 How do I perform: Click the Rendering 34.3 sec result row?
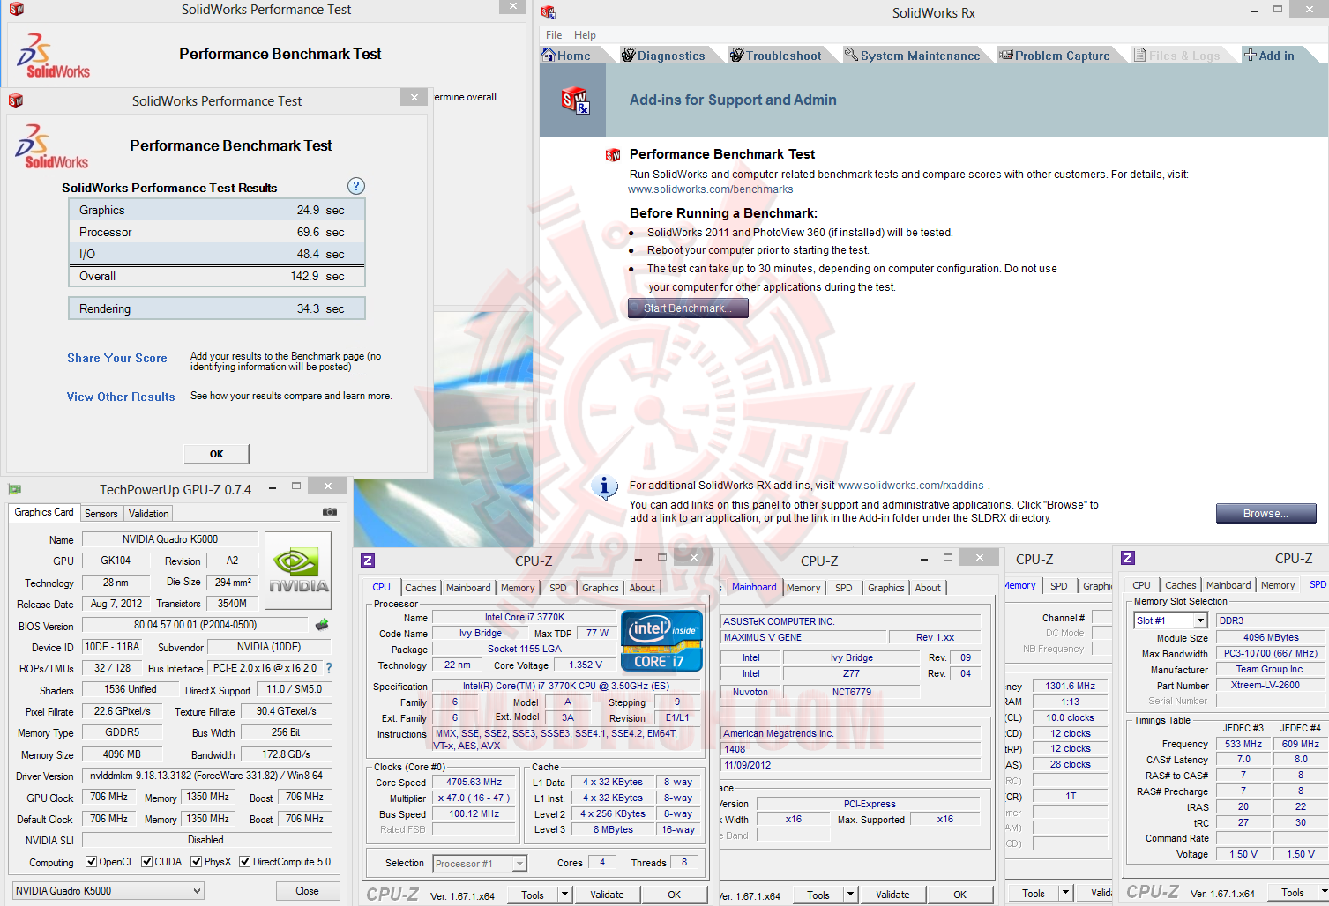pyautogui.click(x=217, y=308)
